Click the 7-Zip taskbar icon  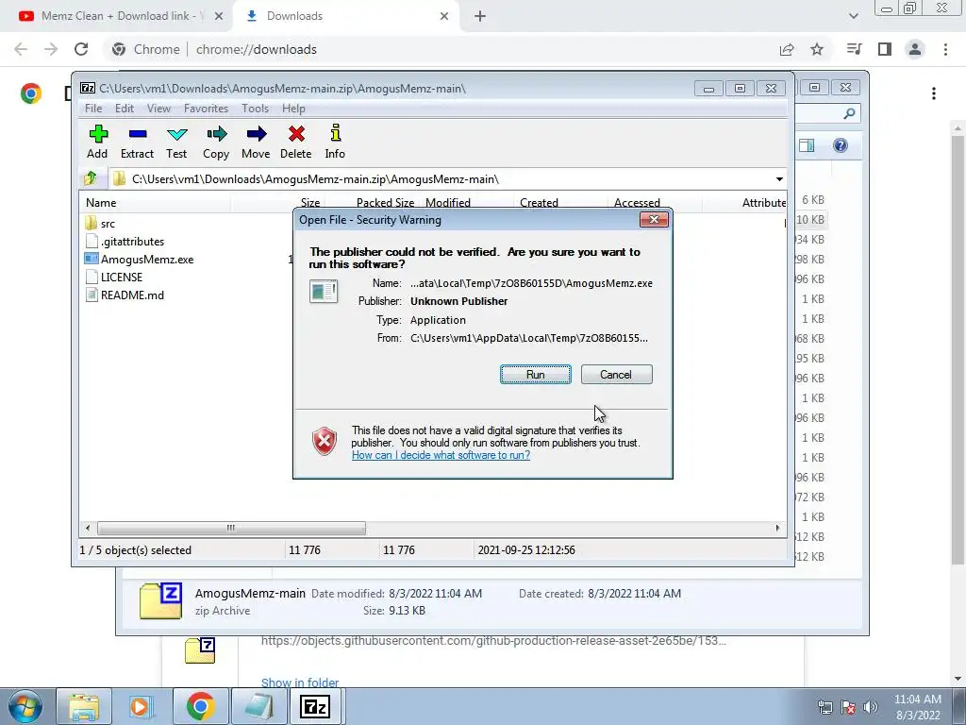(x=315, y=707)
